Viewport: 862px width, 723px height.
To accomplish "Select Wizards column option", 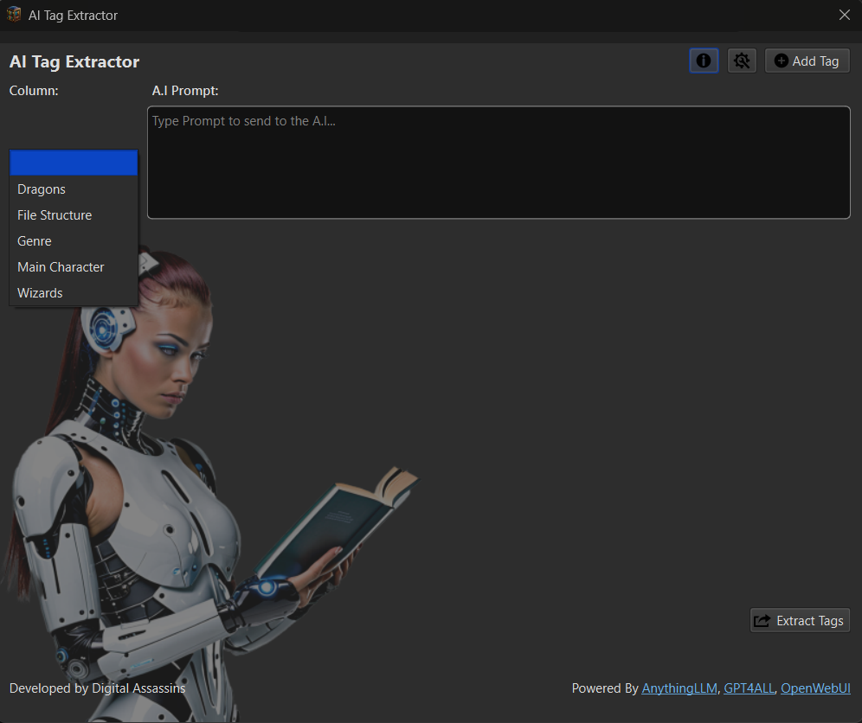I will [74, 292].
